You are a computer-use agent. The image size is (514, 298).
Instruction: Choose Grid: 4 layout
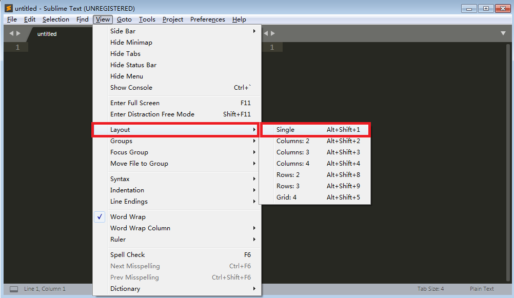pos(315,197)
